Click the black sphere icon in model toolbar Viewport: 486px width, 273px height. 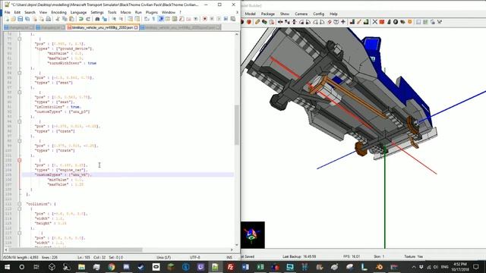point(396,22)
